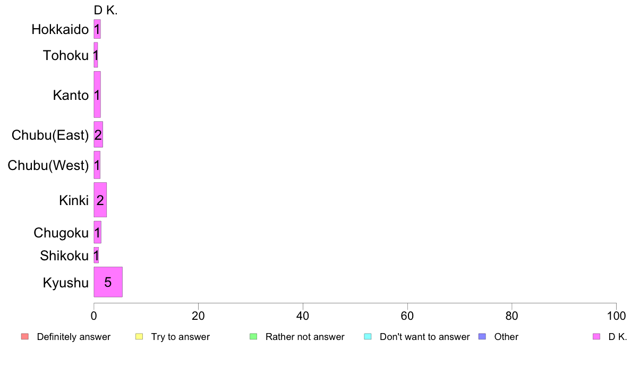Image resolution: width=631 pixels, height=391 pixels.
Task: Click the Rather not answer legend text
Action: coord(305,337)
